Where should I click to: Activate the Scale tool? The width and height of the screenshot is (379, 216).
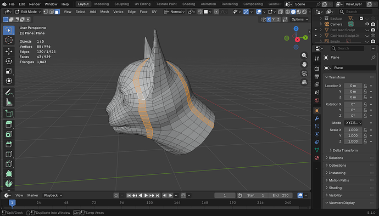point(9,71)
